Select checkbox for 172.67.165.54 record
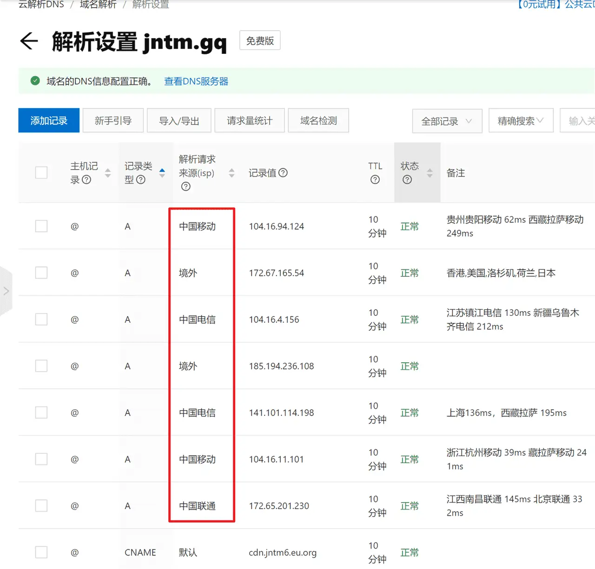This screenshot has width=595, height=569. (x=41, y=273)
